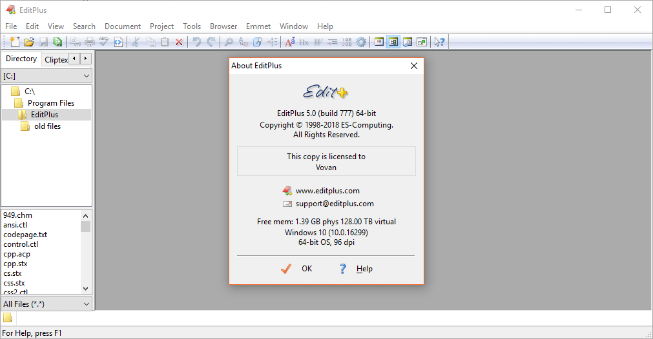Toggle the auto indent icon

pyautogui.click(x=333, y=41)
